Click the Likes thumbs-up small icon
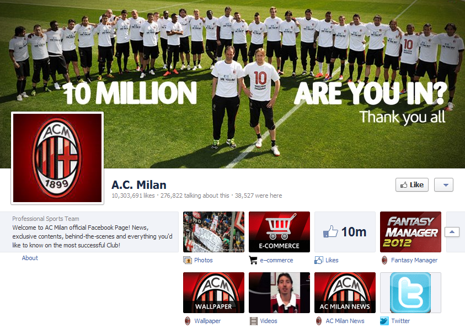The width and height of the screenshot is (465, 333). pos(318,260)
